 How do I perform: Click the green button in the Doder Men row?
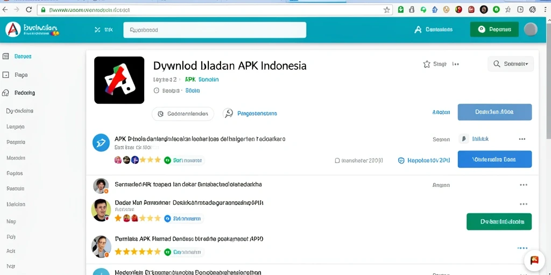pyautogui.click(x=499, y=222)
